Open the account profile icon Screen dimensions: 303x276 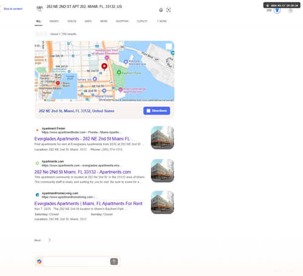290,10
